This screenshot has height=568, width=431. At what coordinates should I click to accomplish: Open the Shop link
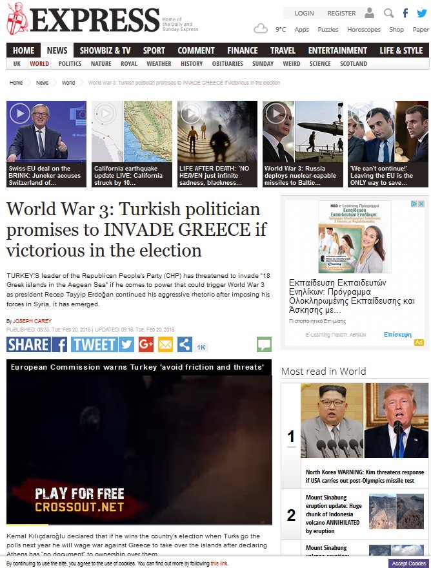tap(396, 29)
